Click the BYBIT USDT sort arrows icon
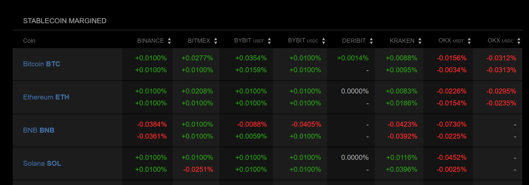The height and width of the screenshot is (185, 529). tap(269, 41)
